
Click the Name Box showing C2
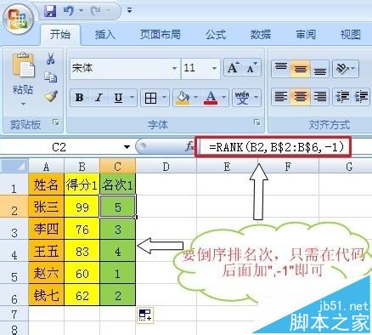[59, 147]
